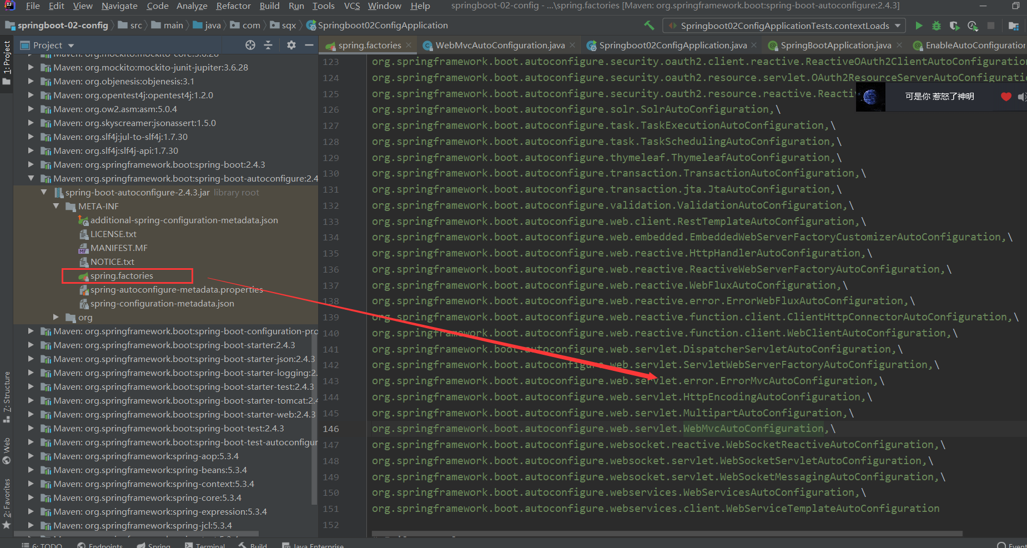Close the WebMvcAutoConfiguration.java tab

[572, 46]
